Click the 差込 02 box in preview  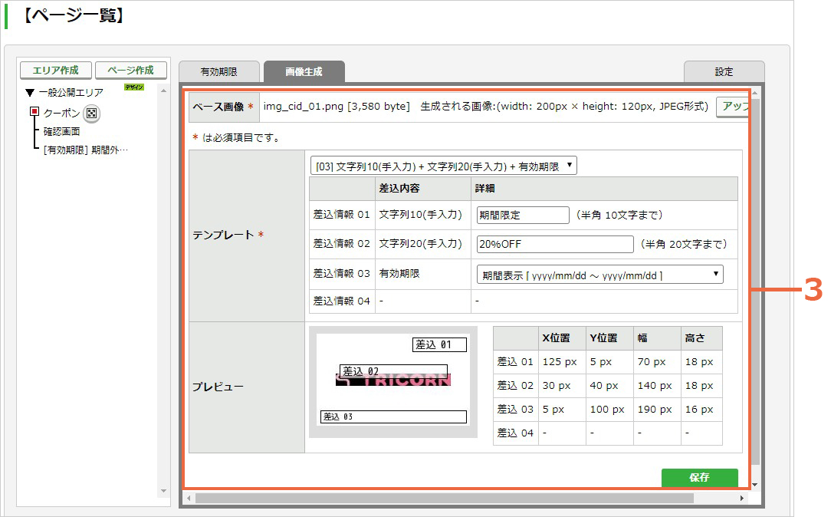393,370
